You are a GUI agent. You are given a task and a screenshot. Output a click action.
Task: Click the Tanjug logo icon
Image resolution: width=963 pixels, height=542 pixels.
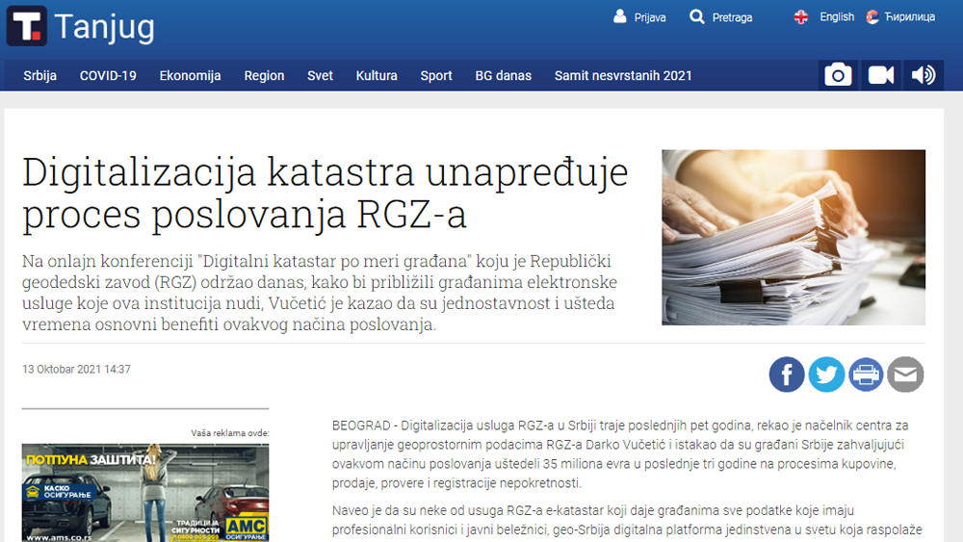[x=26, y=26]
